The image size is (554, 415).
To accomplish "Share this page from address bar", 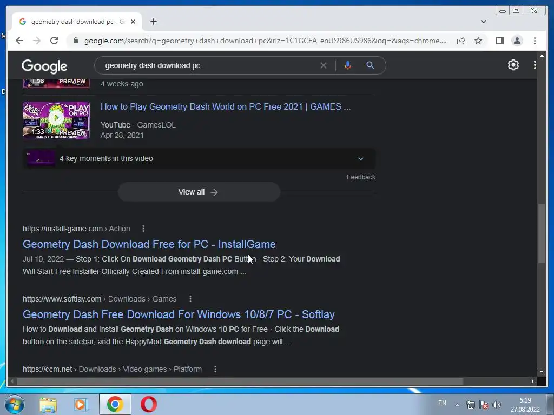I will tap(461, 41).
